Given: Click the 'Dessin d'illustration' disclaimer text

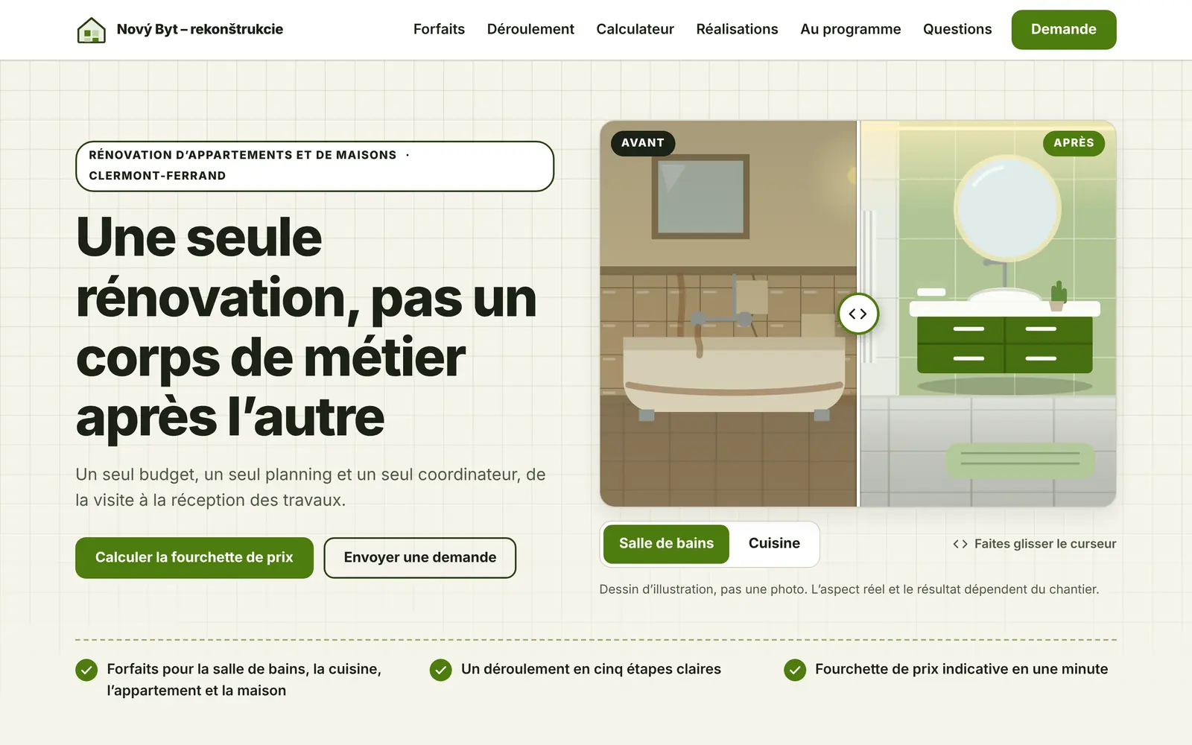Looking at the screenshot, I should (x=849, y=589).
